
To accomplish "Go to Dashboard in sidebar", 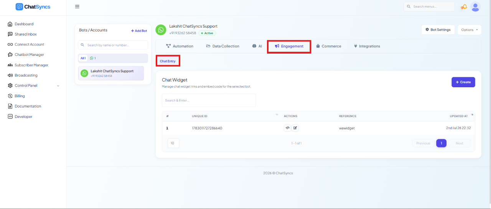I will 24,24.
